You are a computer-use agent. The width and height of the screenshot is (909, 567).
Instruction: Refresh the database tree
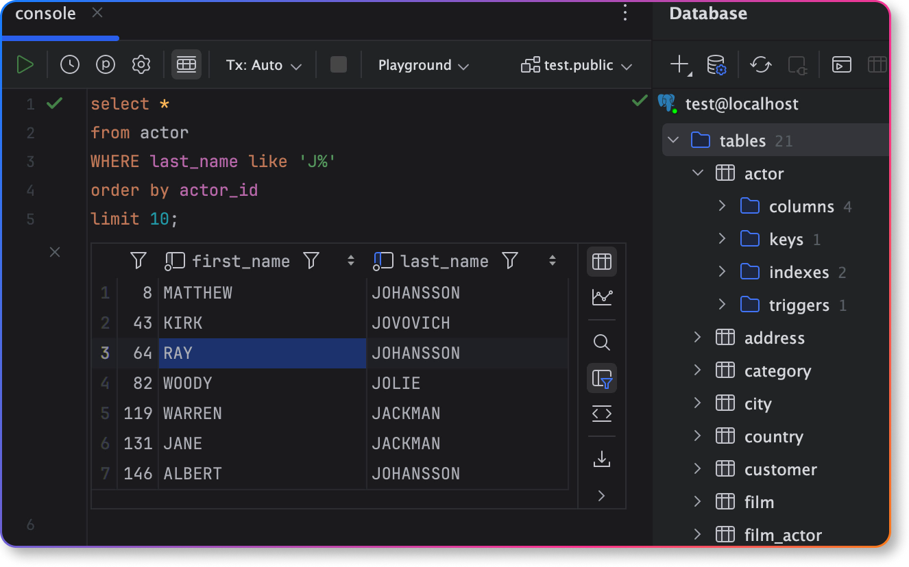click(760, 65)
